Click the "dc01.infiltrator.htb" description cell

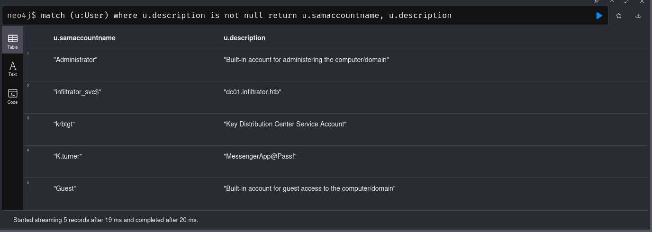[x=253, y=92]
